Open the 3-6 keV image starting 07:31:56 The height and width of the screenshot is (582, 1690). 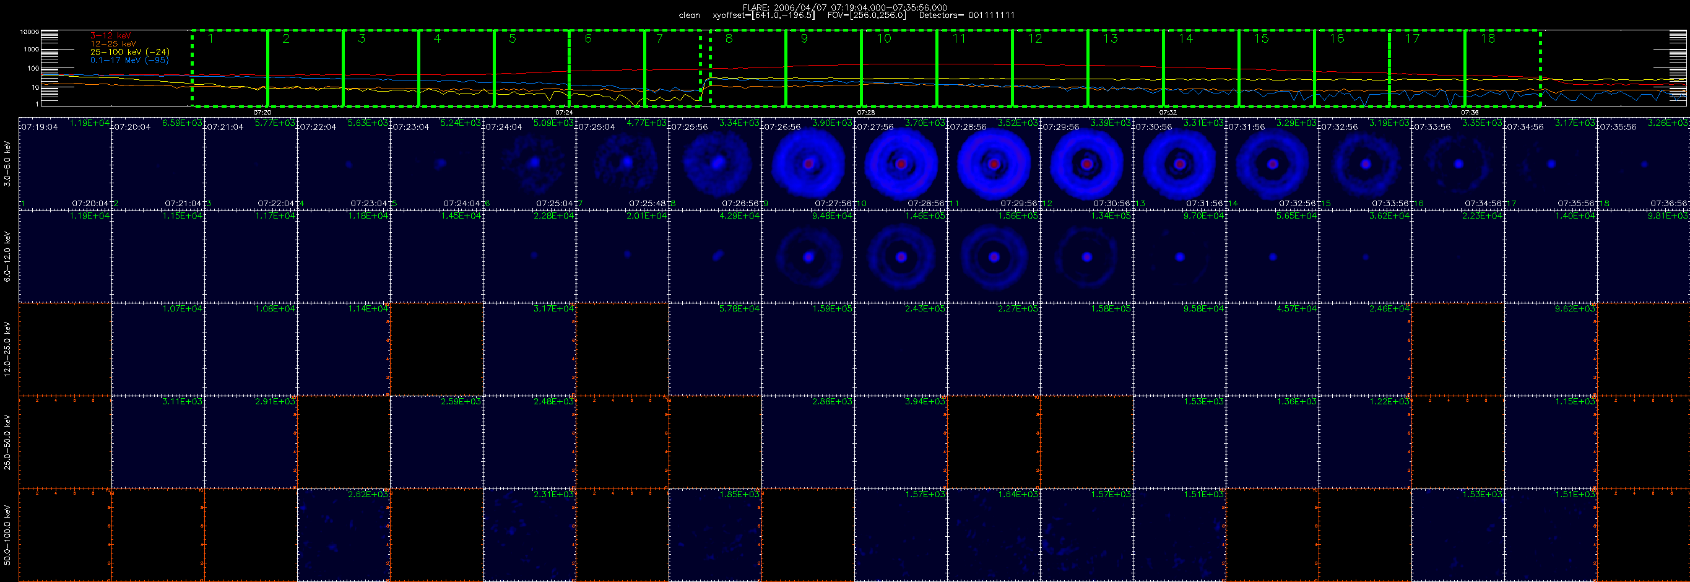pyautogui.click(x=1272, y=164)
